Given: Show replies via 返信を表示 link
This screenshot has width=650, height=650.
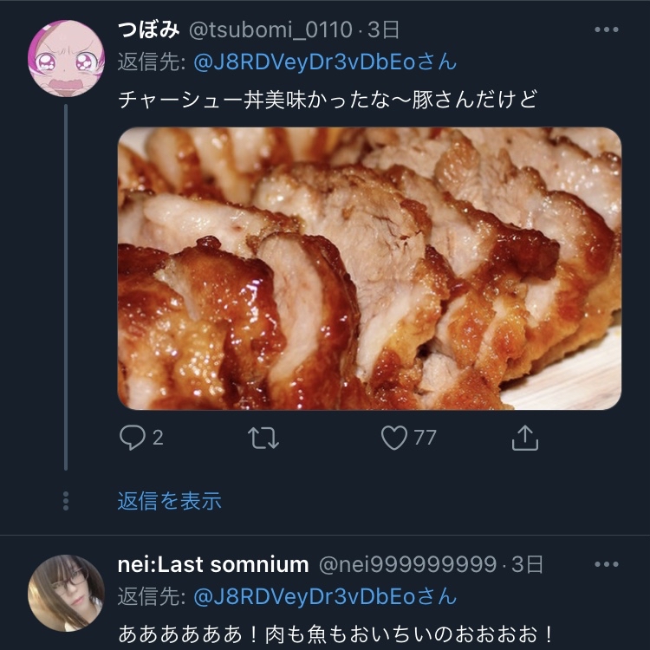Looking at the screenshot, I should click(169, 501).
